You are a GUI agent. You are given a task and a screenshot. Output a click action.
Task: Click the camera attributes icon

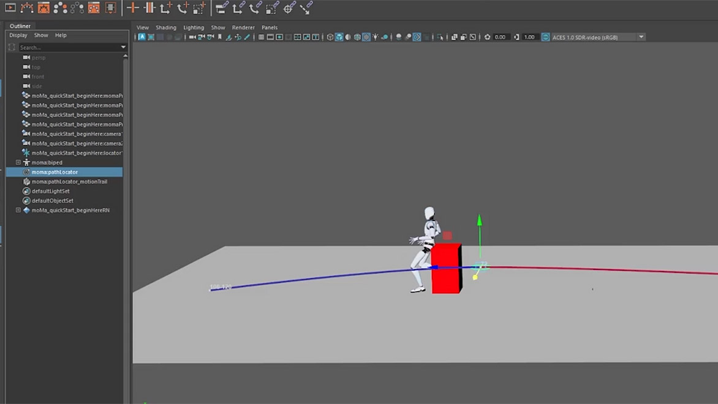pos(211,37)
